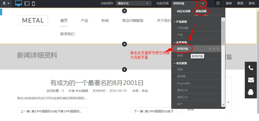This screenshot has width=259, height=121.
Task: Switch to tablet preview mode icon
Action: coord(27,4)
